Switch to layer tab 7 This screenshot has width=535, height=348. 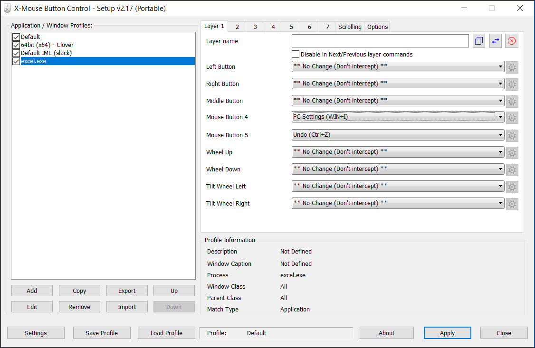coord(327,27)
